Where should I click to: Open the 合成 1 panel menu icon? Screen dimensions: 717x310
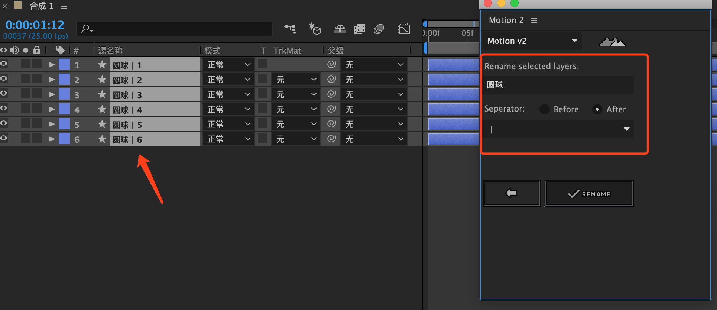(x=64, y=6)
